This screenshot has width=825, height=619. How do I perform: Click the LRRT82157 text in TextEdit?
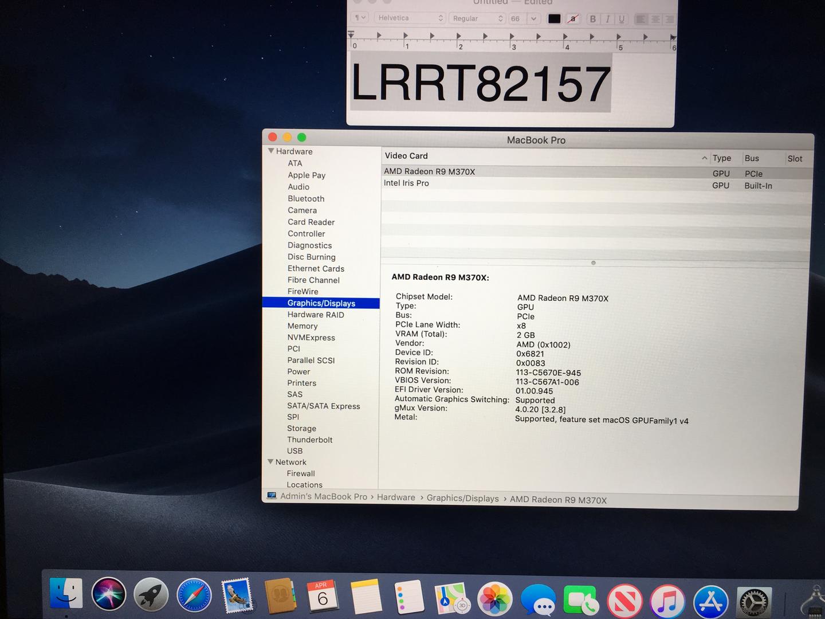pos(480,84)
